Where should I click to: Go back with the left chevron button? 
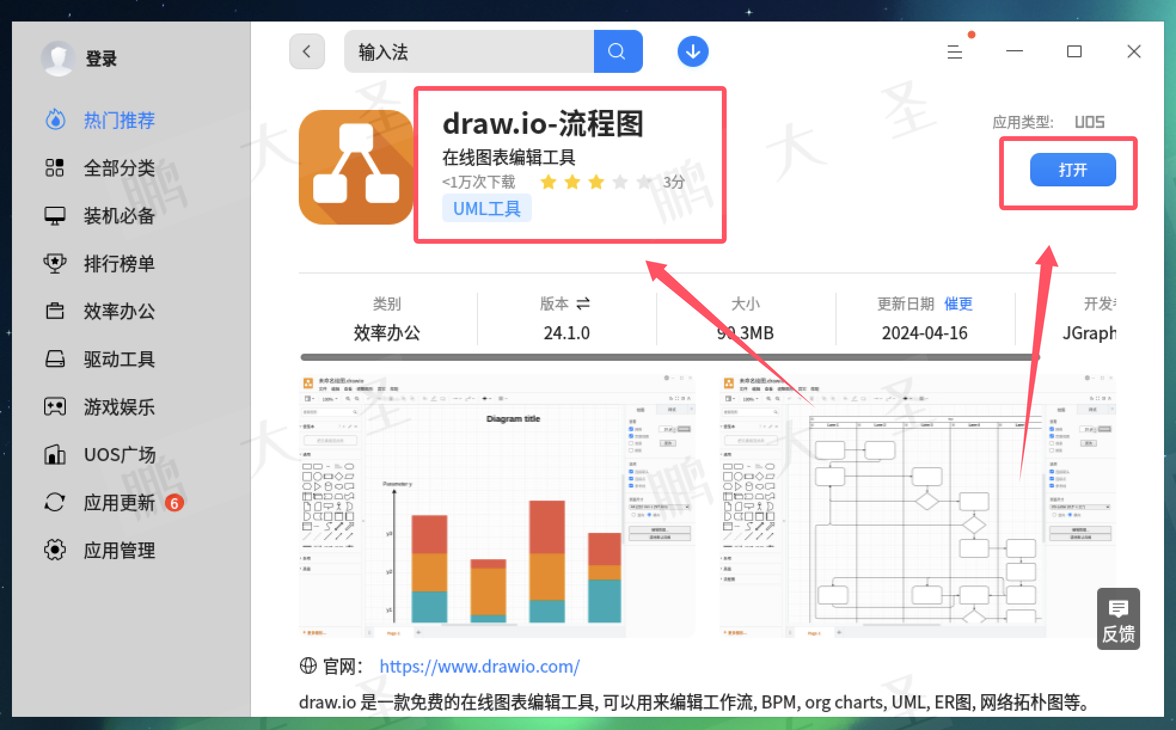[307, 51]
